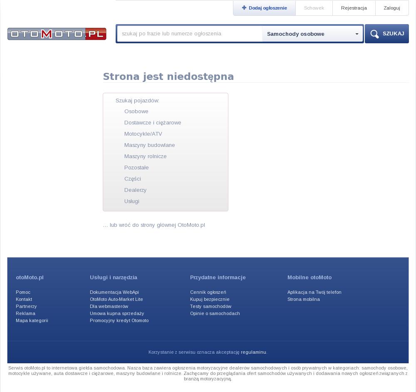Image resolution: width=416 pixels, height=392 pixels.
Task: Click the Dodaj ogłoszenie tab
Action: (264, 8)
